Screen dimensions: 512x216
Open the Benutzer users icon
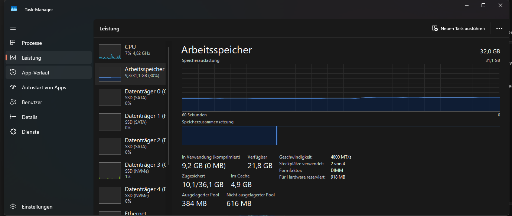pyautogui.click(x=13, y=102)
